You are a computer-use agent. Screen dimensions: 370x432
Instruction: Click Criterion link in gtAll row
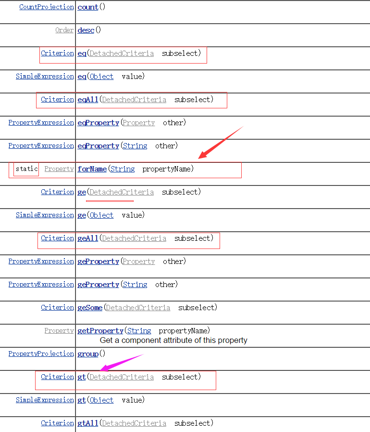[58, 423]
